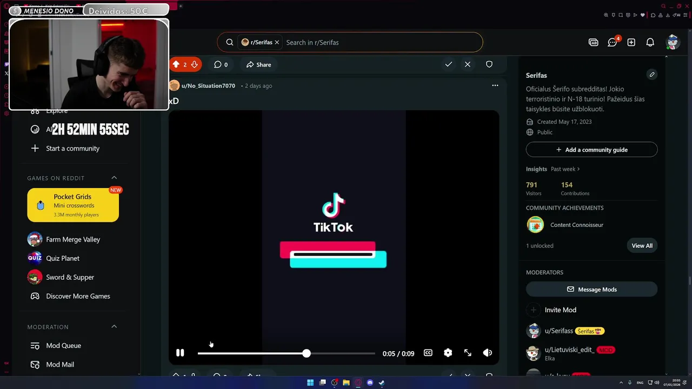Open Sword & Supper game
692x389 pixels.
point(70,277)
